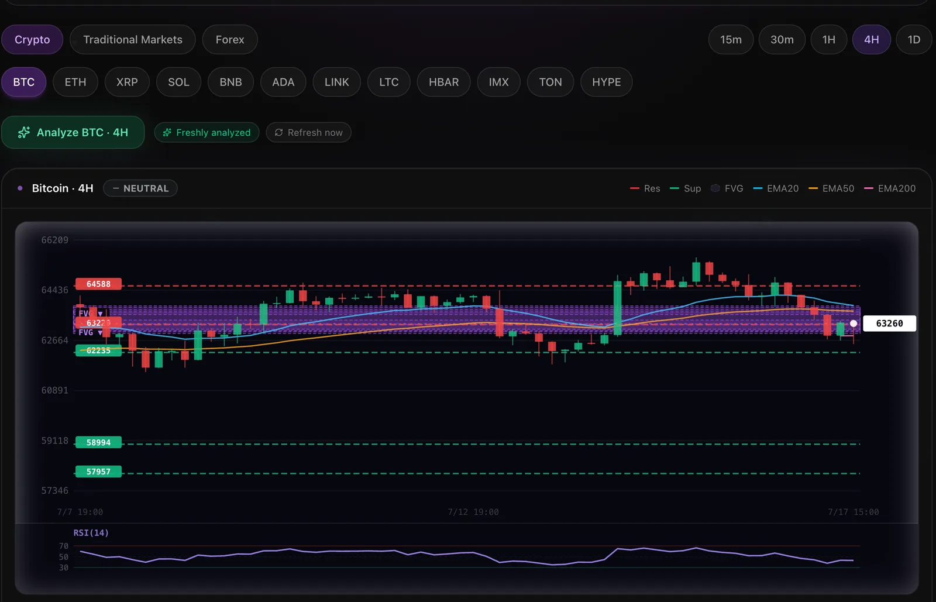Select the Crypto market tab
Screen dimensions: 936x602
pos(32,40)
